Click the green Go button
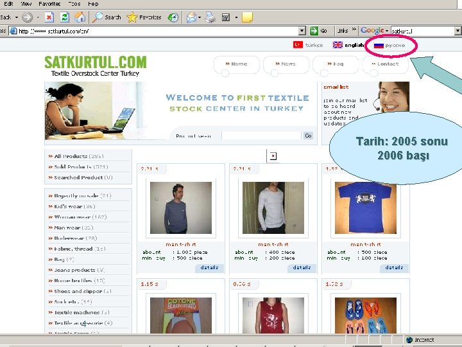462x347 pixels. click(x=318, y=31)
